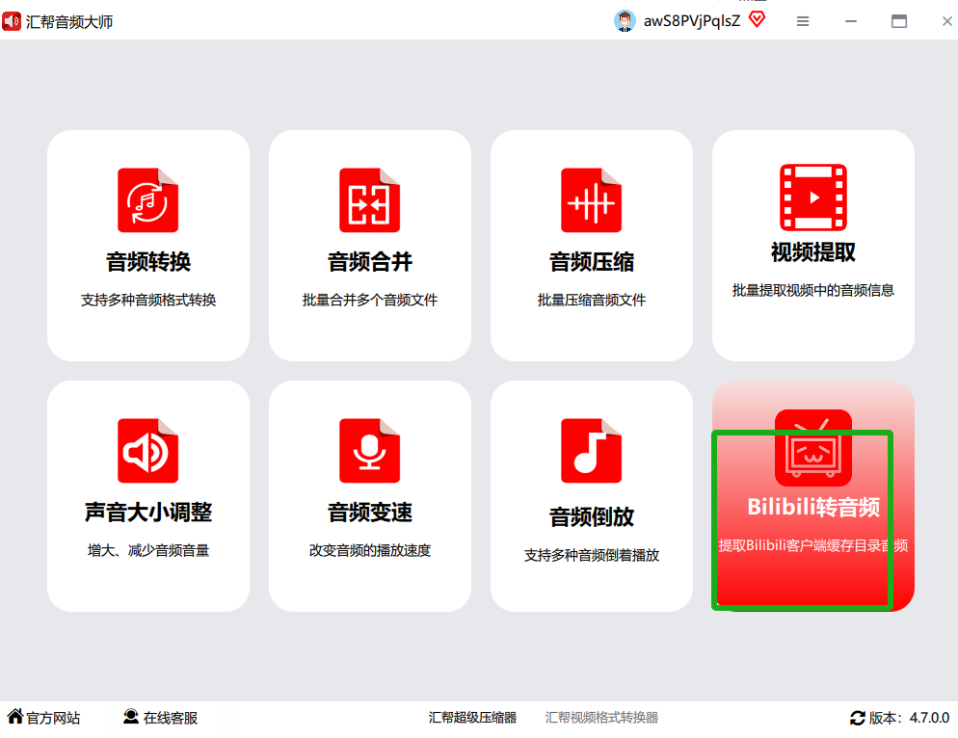Open the hamburger menu icon

(x=803, y=21)
